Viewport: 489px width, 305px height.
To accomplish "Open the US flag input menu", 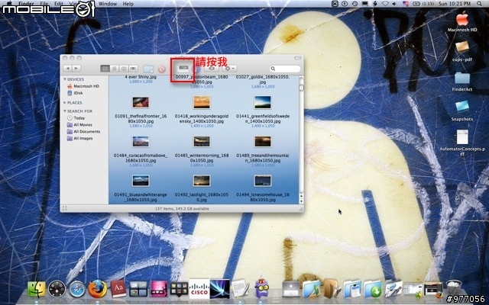I will coord(406,4).
